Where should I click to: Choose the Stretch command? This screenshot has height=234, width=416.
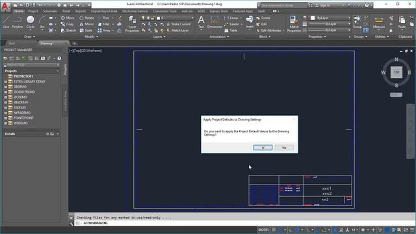[68, 31]
